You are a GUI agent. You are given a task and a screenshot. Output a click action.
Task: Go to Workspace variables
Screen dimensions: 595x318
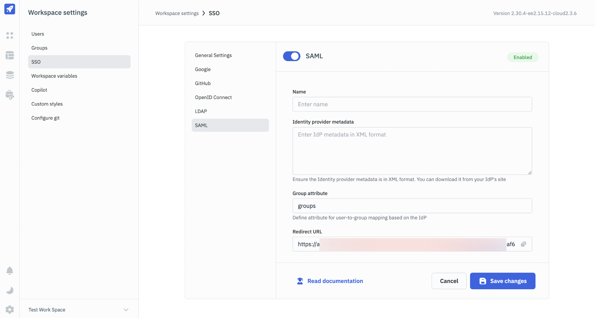(x=54, y=76)
